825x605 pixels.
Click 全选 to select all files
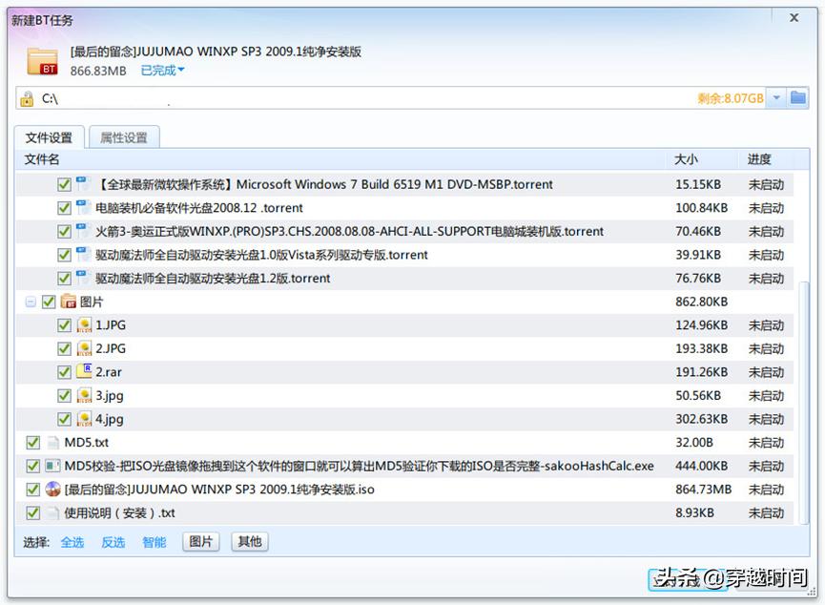click(x=72, y=541)
